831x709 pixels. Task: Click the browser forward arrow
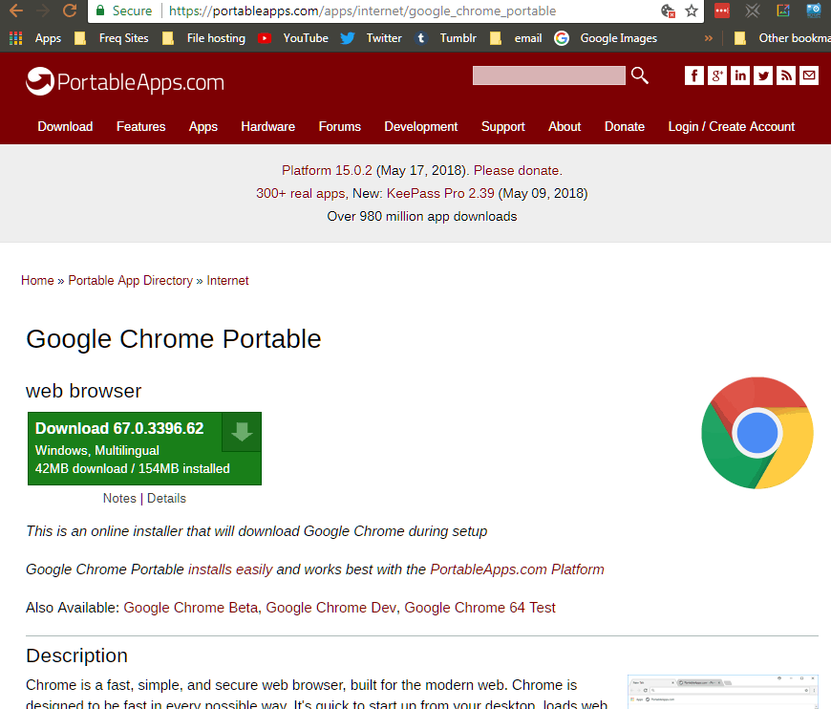click(43, 11)
